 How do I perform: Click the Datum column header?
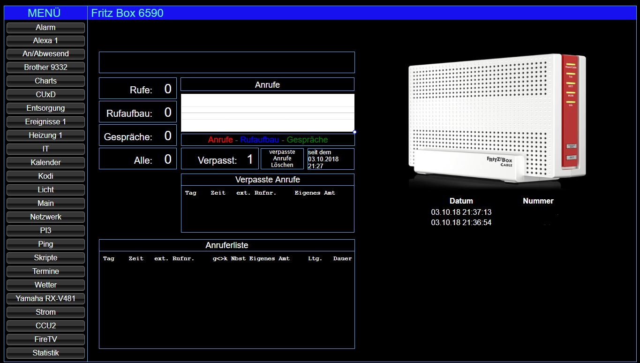[x=461, y=201]
